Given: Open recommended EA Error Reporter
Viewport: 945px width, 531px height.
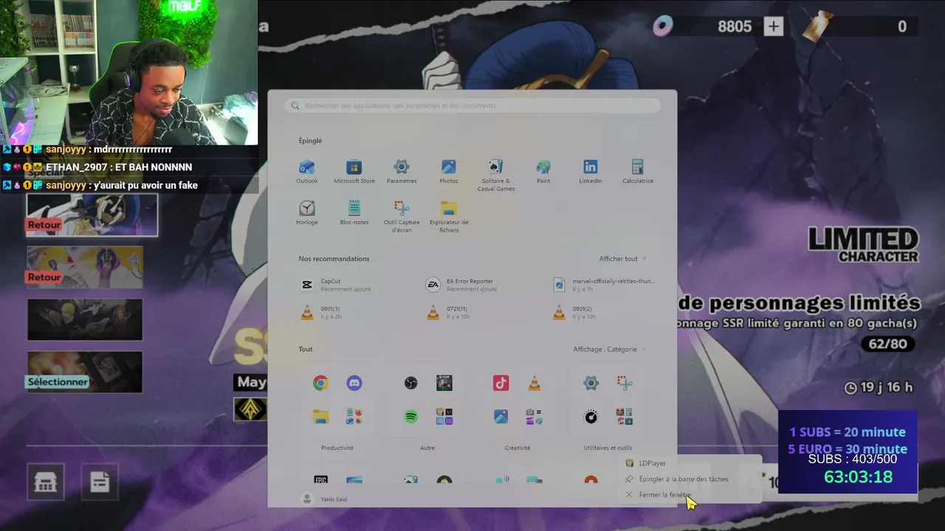Looking at the screenshot, I should tap(461, 285).
